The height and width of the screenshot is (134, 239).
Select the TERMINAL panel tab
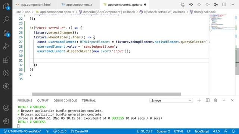[x=89, y=100]
